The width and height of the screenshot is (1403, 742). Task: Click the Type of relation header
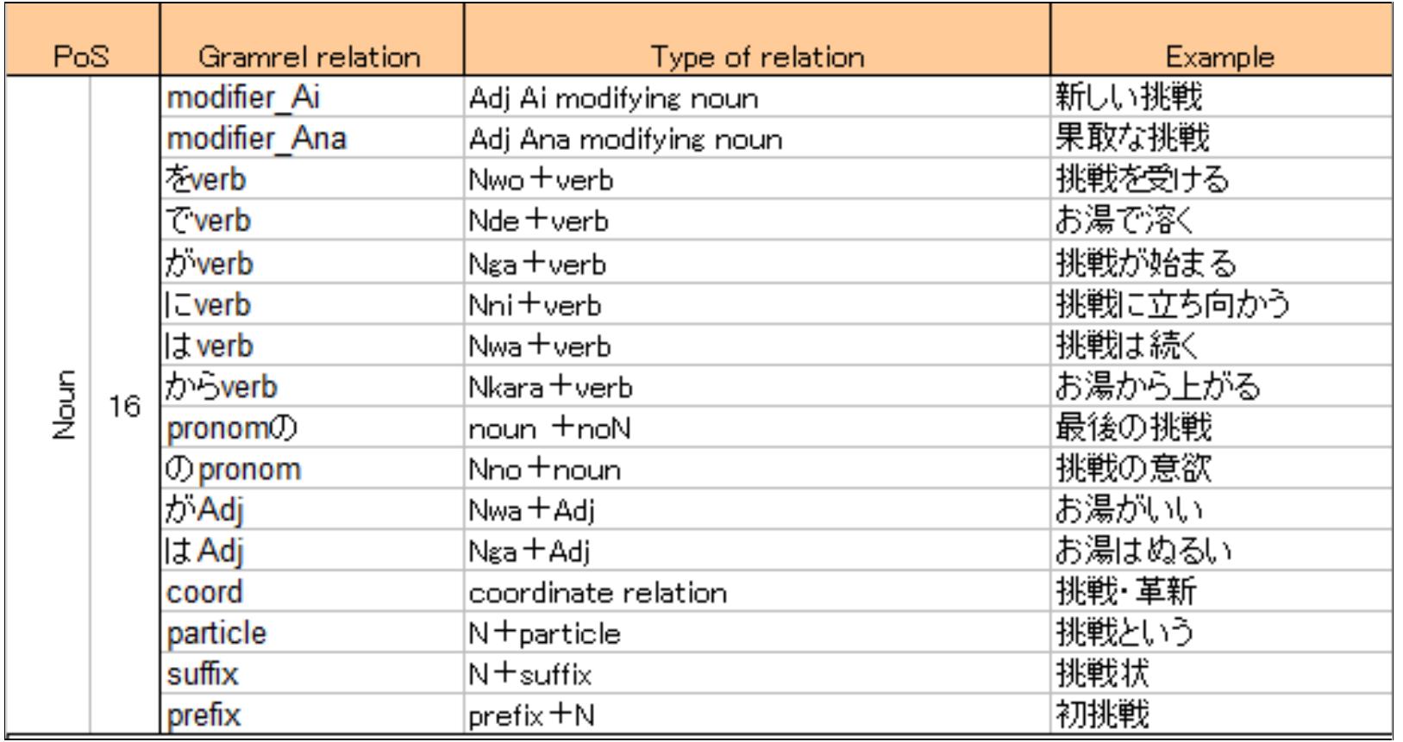click(x=756, y=57)
